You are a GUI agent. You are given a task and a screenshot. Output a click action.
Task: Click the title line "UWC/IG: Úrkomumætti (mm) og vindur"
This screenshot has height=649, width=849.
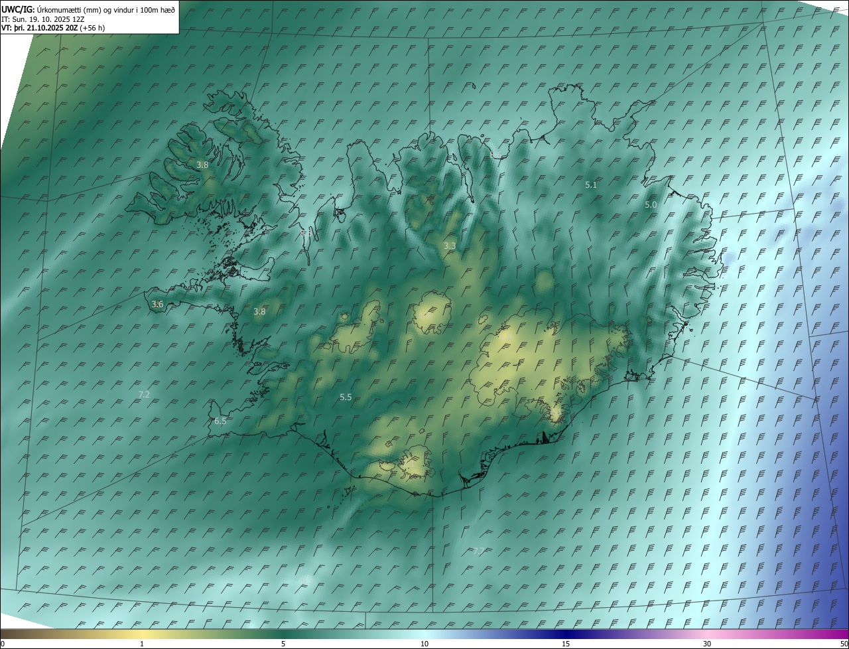[89, 9]
